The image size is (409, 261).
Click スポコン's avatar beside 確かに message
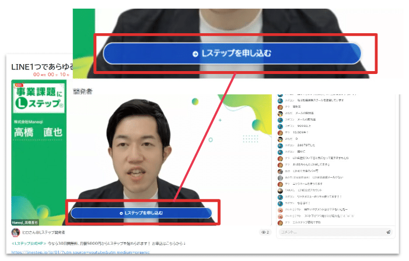pos(280,152)
